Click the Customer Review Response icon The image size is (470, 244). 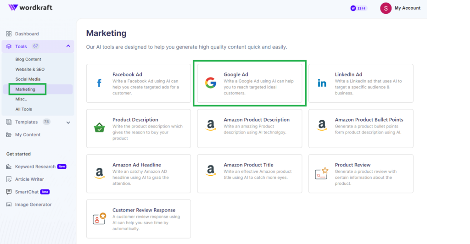click(x=99, y=219)
